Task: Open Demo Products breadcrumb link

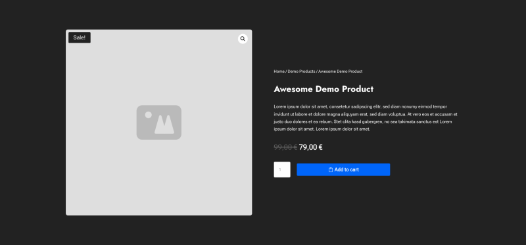Action: pyautogui.click(x=301, y=72)
